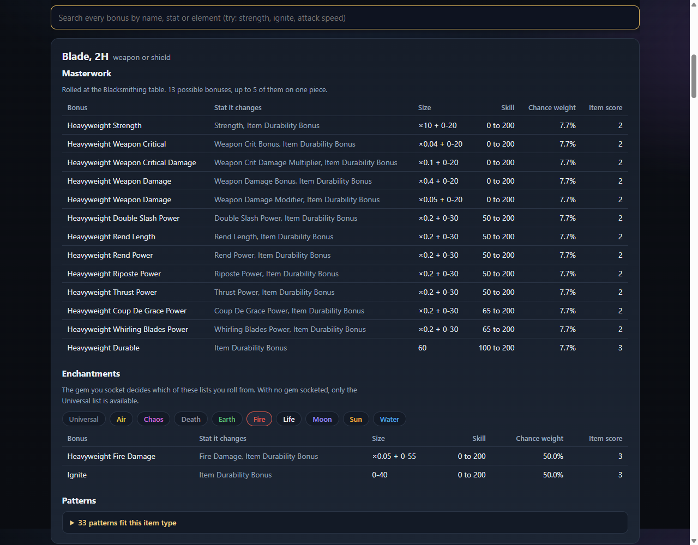Select the Moon gem filter
Viewport: 698px width, 545px height.
pyautogui.click(x=322, y=419)
